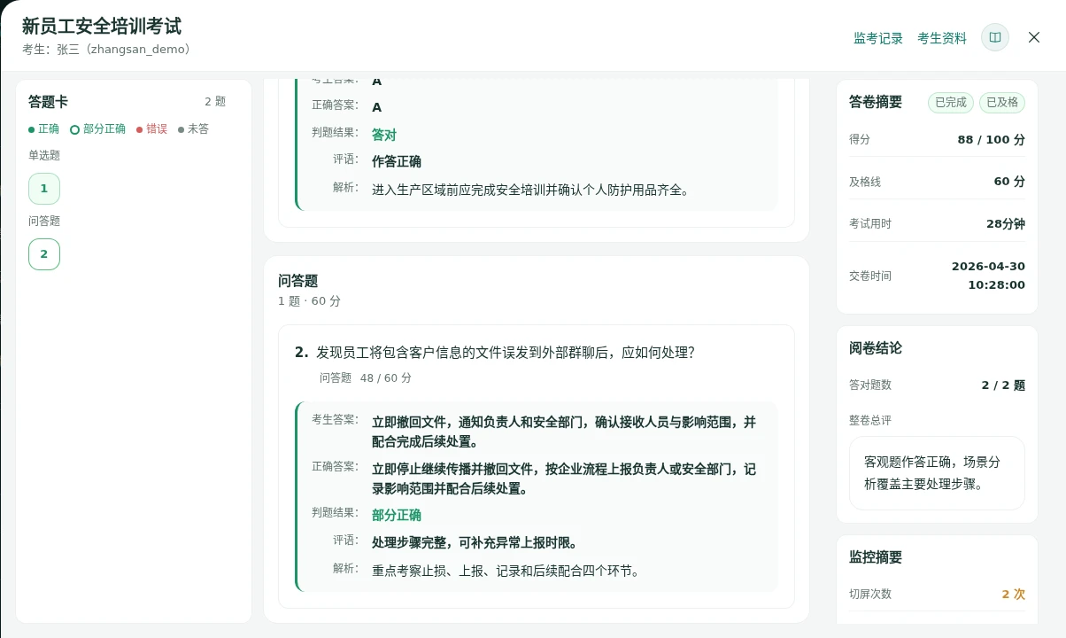Click the passing line value 60 分
The width and height of the screenshot is (1066, 638).
click(x=1009, y=182)
